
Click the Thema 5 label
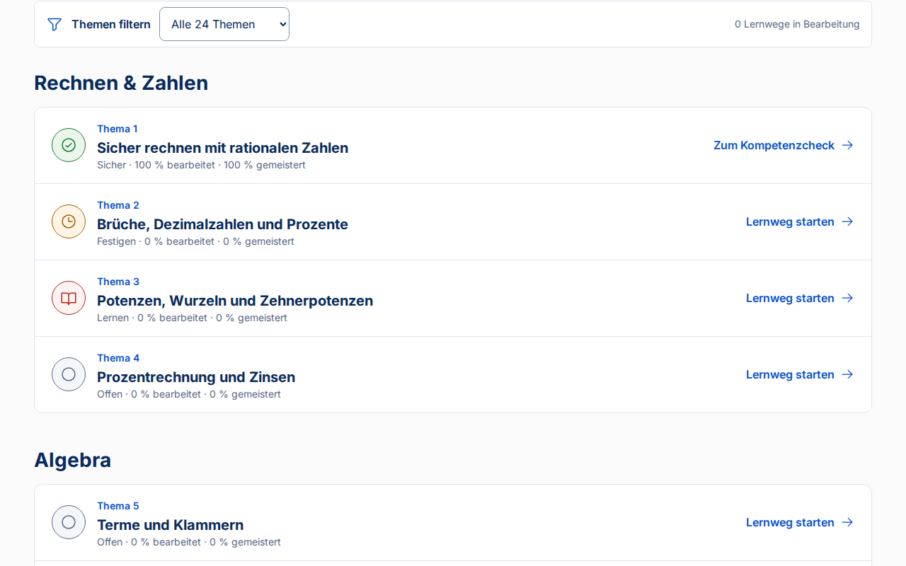[x=118, y=506]
